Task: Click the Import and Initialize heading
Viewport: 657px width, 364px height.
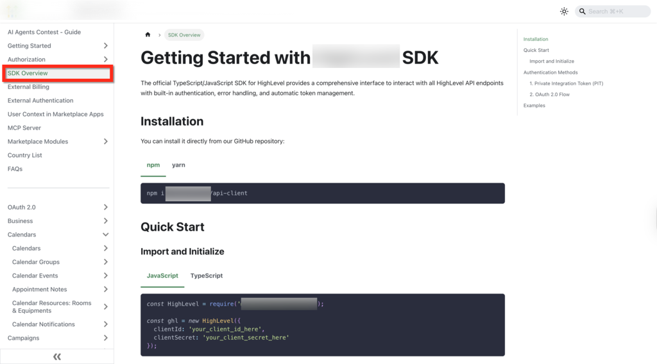Action: 182,251
